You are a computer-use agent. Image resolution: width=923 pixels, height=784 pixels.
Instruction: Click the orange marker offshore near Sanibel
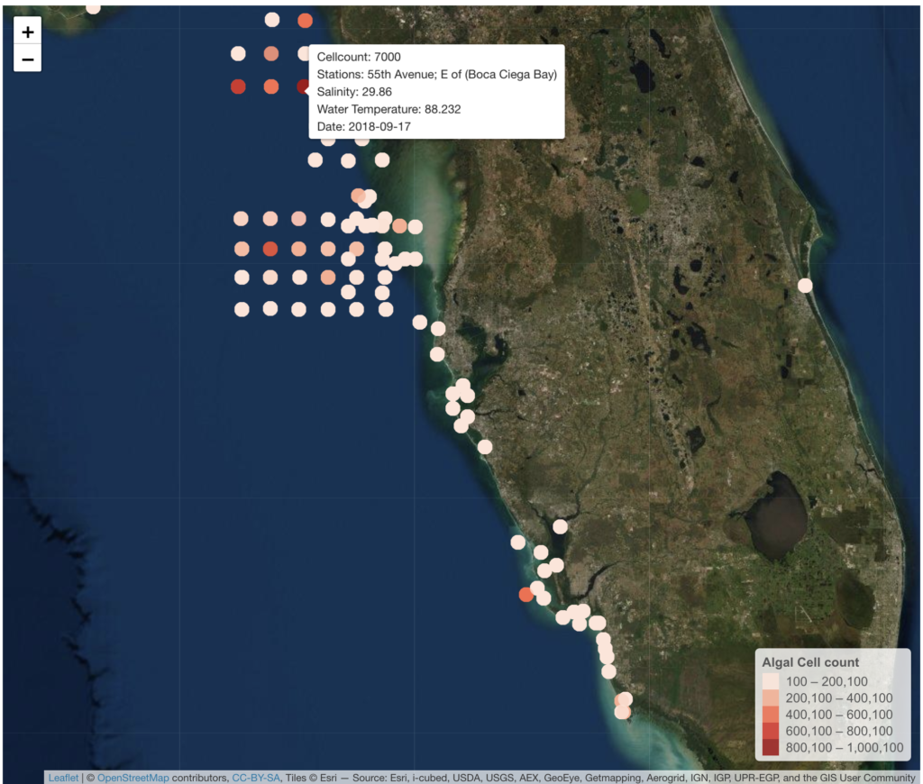click(526, 595)
